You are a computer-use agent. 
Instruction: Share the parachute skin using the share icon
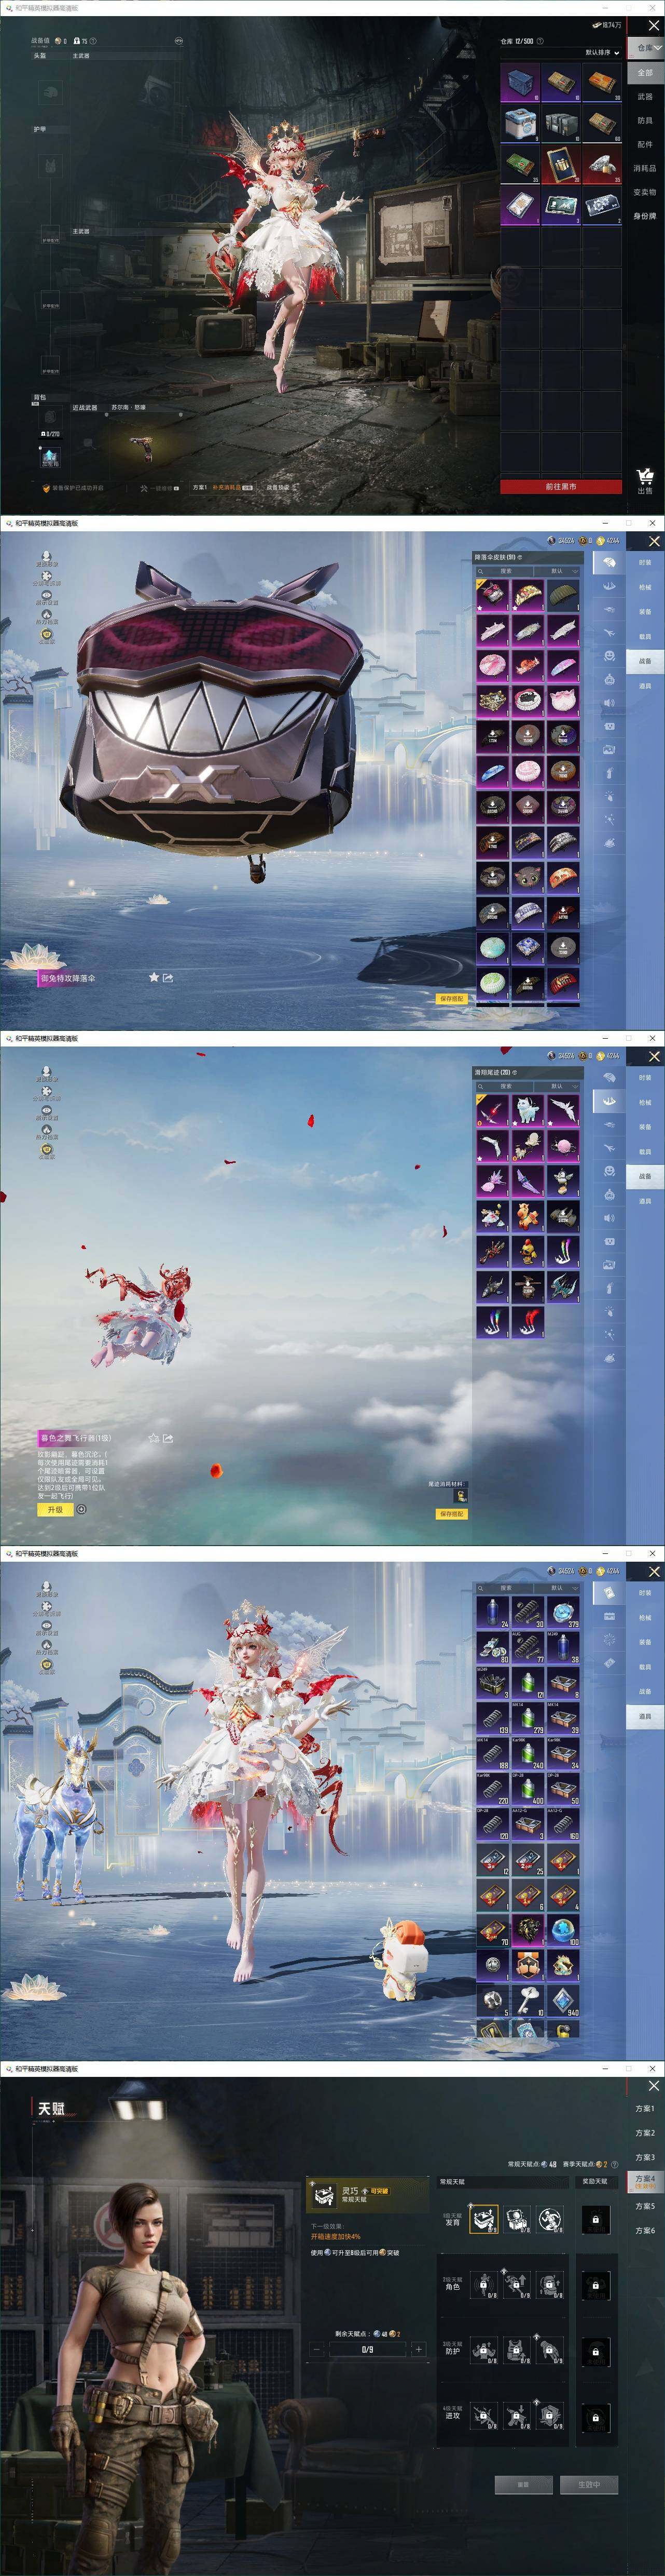coord(168,977)
